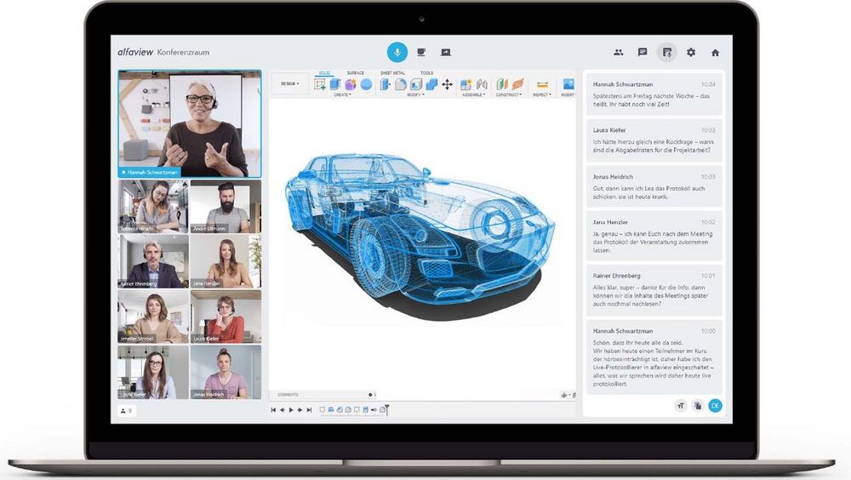Toggle the coffee cup break status
The width and height of the screenshot is (851, 480).
click(421, 52)
